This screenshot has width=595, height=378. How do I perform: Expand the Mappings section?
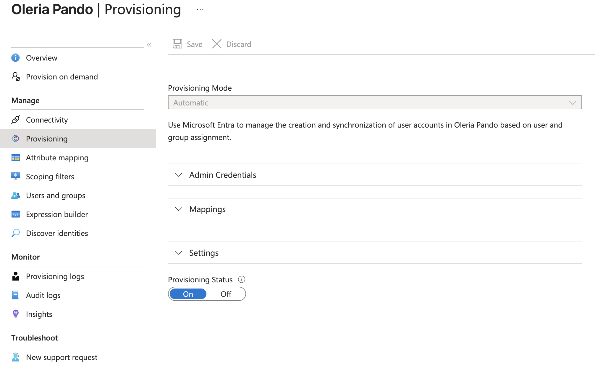pyautogui.click(x=375, y=209)
